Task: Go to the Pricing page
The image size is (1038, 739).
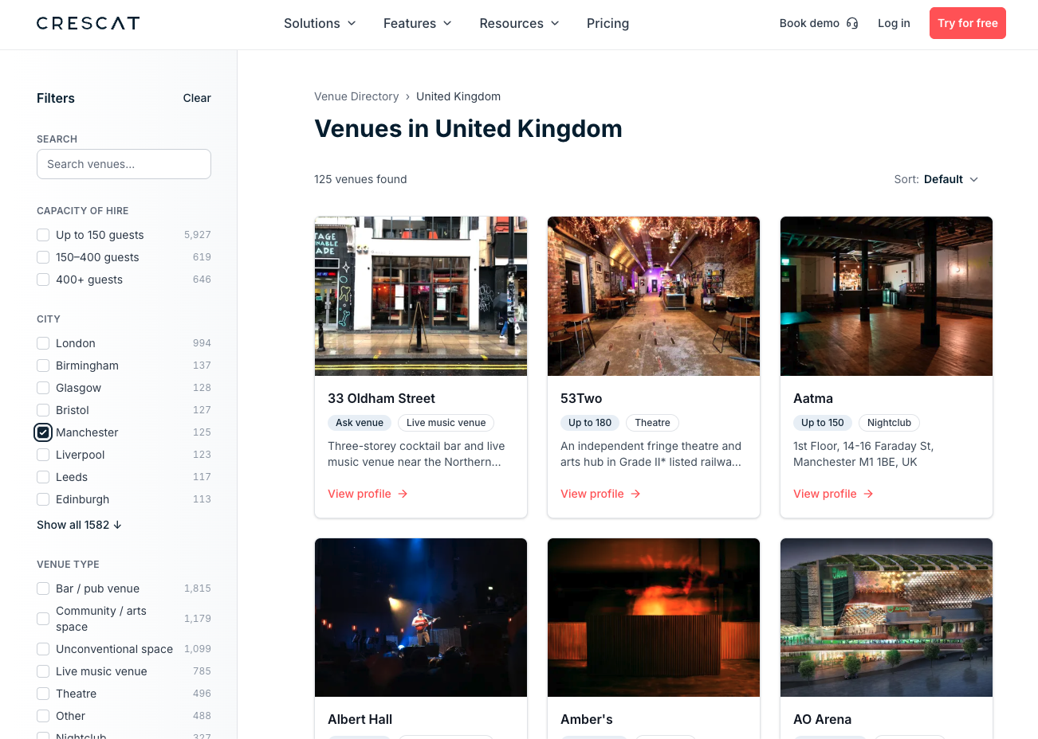Action: [607, 23]
